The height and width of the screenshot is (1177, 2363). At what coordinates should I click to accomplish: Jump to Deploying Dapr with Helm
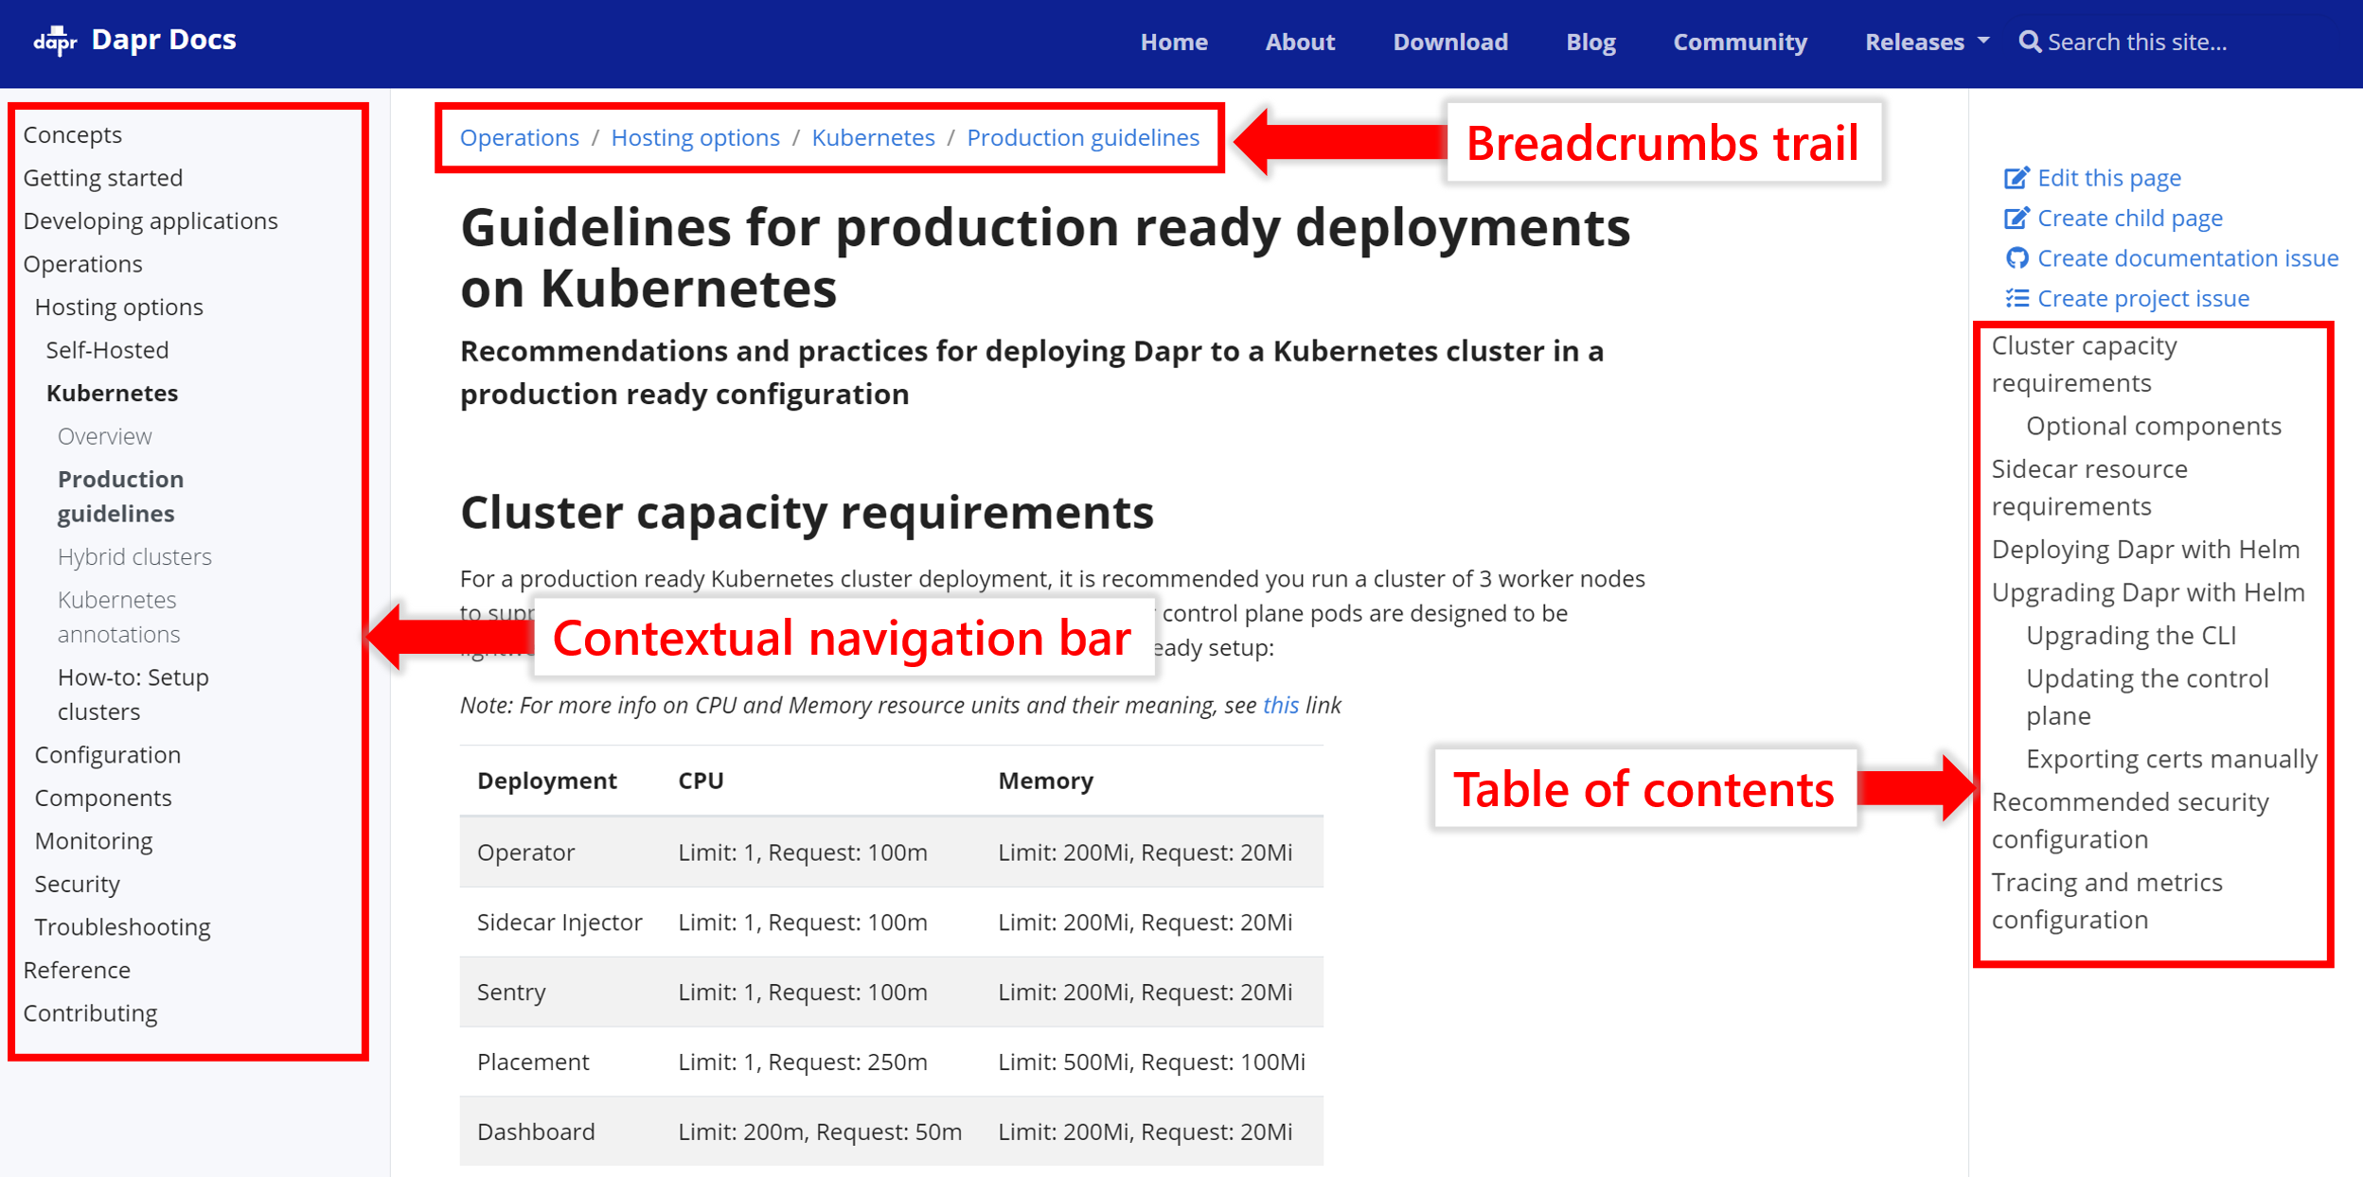[x=2145, y=550]
